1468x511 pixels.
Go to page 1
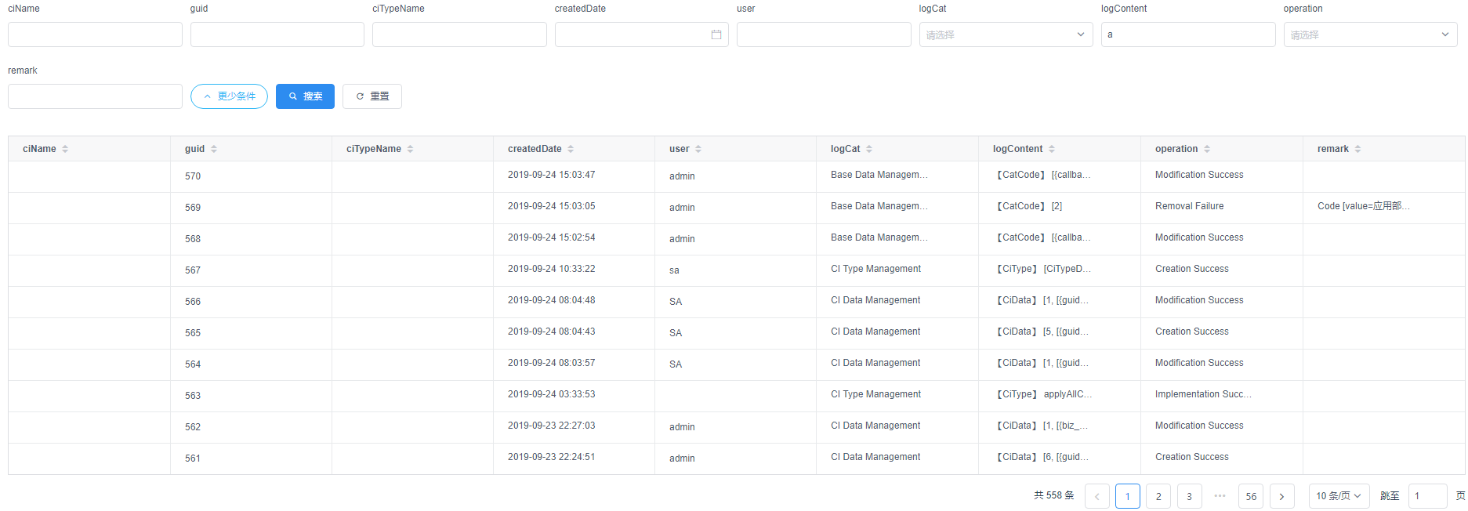point(1128,496)
